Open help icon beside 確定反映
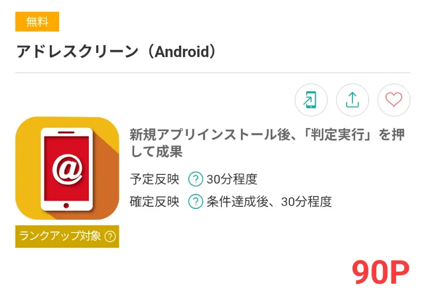Viewport: 426px width, 297px height. click(195, 201)
